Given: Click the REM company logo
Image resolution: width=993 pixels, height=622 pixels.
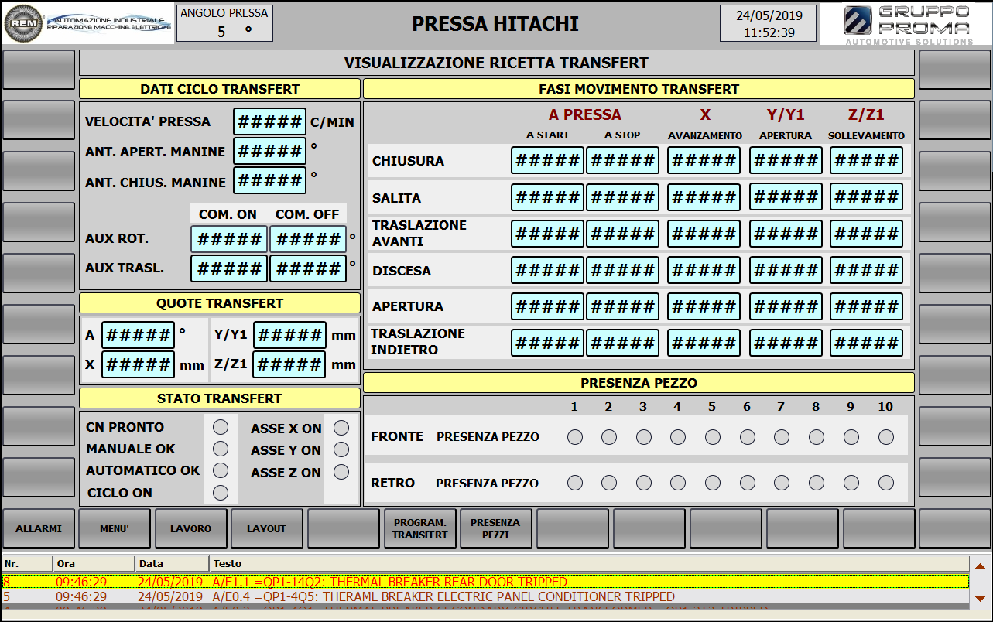Looking at the screenshot, I should [x=88, y=23].
